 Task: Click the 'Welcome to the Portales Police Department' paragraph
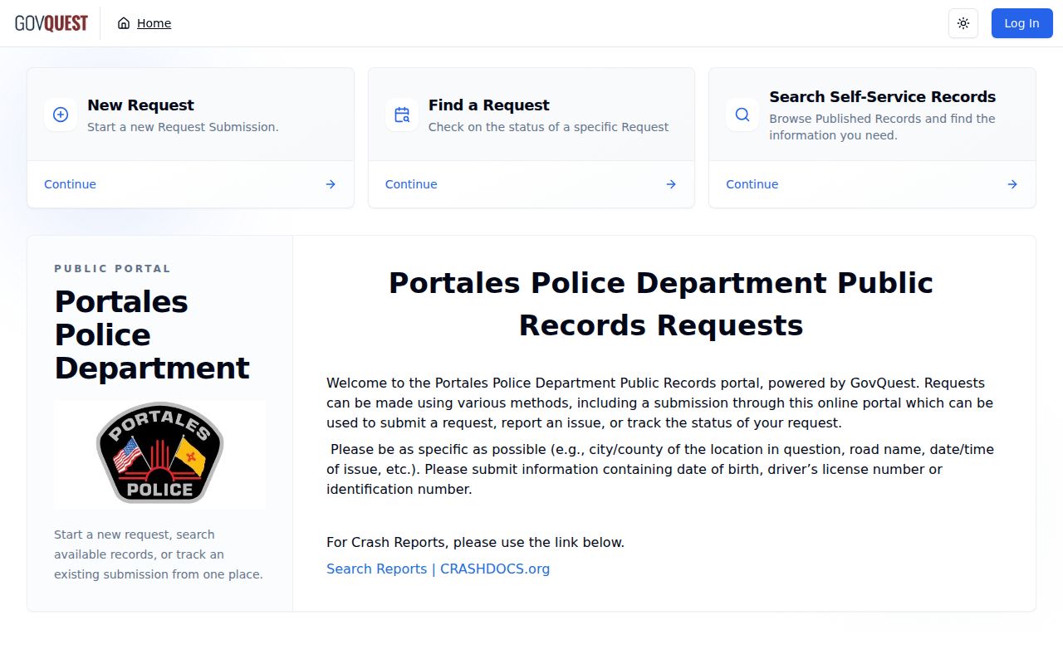(x=659, y=403)
